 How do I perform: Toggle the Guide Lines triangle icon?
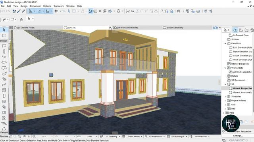coord(31,11)
